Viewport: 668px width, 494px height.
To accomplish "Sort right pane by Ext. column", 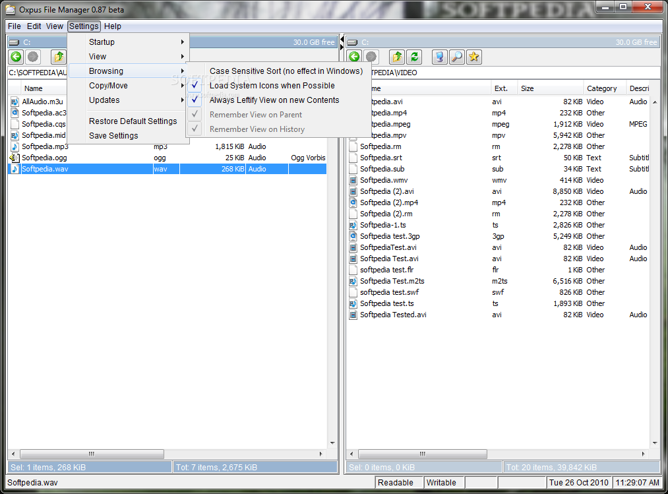I will point(504,88).
